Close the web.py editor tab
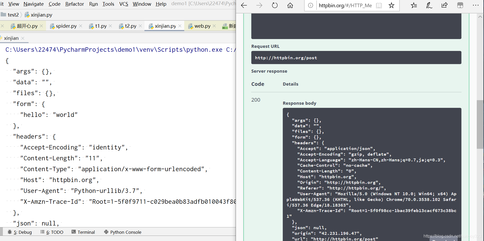The height and width of the screenshot is (241, 484). (x=214, y=26)
